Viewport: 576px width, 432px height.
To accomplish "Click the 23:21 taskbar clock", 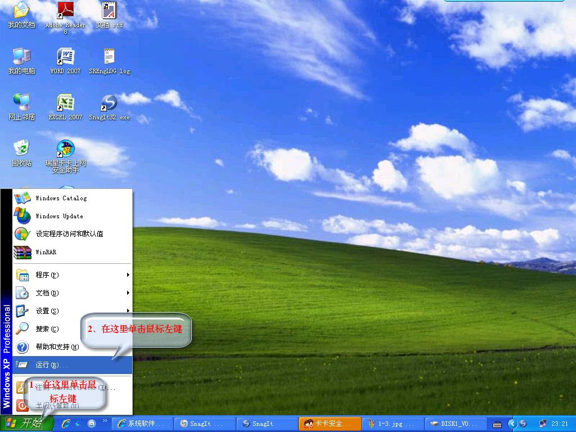I will pyautogui.click(x=560, y=424).
